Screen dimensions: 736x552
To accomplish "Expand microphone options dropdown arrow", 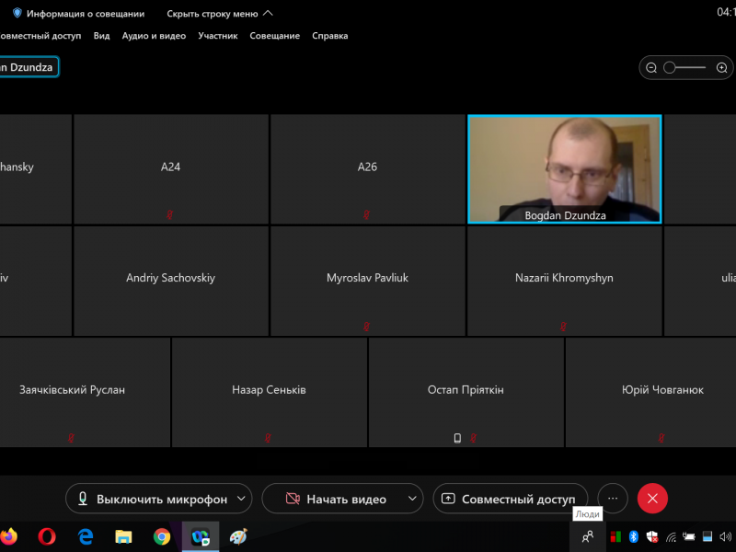I will (x=242, y=499).
